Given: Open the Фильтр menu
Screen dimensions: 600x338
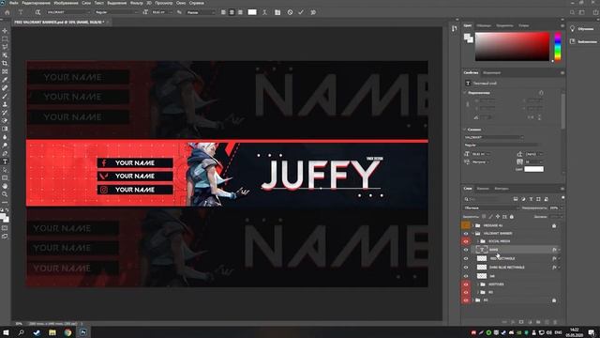Looking at the screenshot, I should (x=136, y=3).
